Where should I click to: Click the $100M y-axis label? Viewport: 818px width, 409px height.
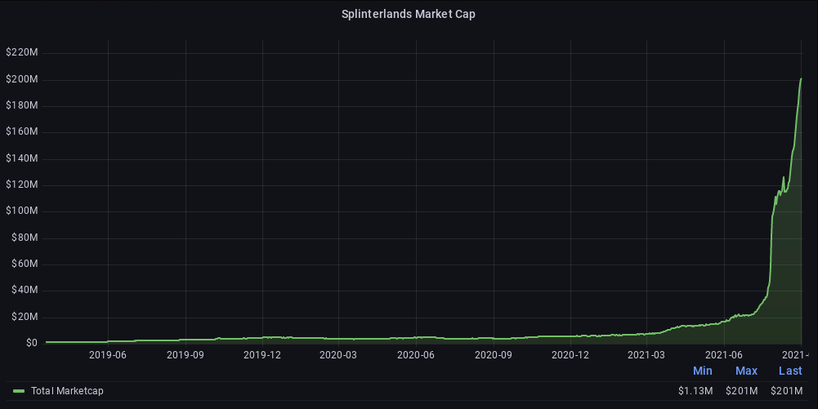pos(22,211)
